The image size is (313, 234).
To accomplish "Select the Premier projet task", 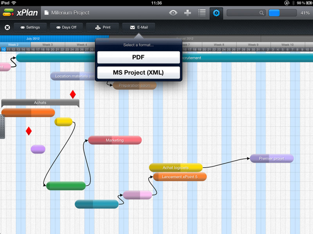I will pos(272,158).
